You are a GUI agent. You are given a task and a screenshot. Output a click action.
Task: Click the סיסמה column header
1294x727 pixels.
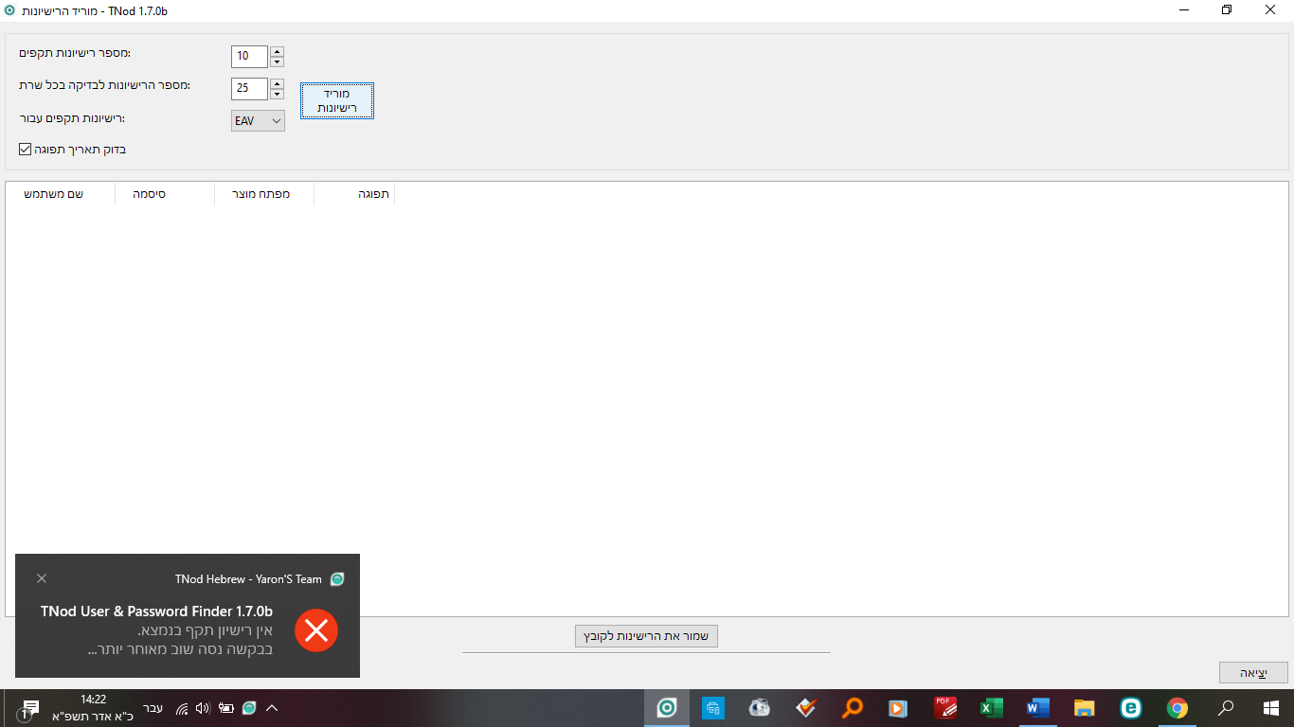tap(165, 194)
